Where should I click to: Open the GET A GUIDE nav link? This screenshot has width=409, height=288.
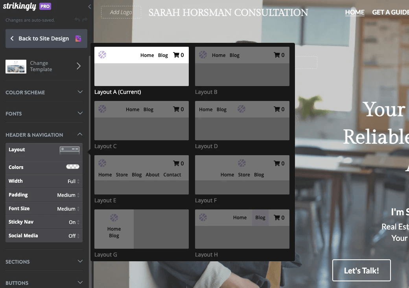391,12
